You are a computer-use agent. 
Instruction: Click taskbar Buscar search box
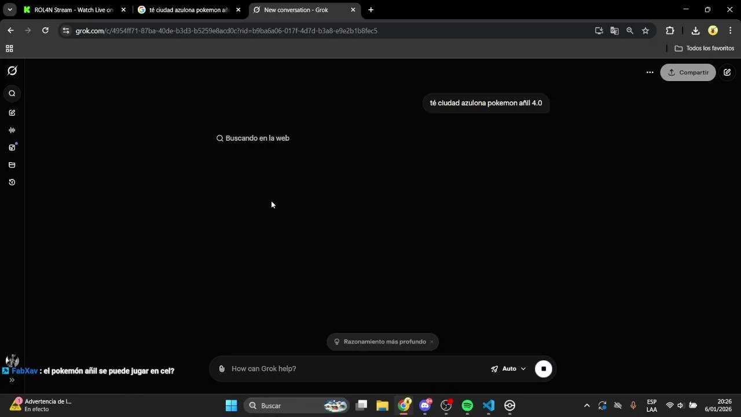coord(297,405)
